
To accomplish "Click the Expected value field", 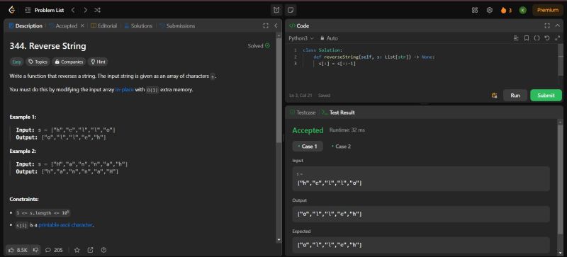I will 421,245.
